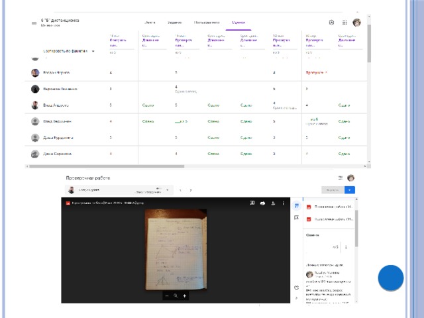This screenshot has width=424, height=318.
Task: Open the account avatar in grading view
Action: coord(350,178)
